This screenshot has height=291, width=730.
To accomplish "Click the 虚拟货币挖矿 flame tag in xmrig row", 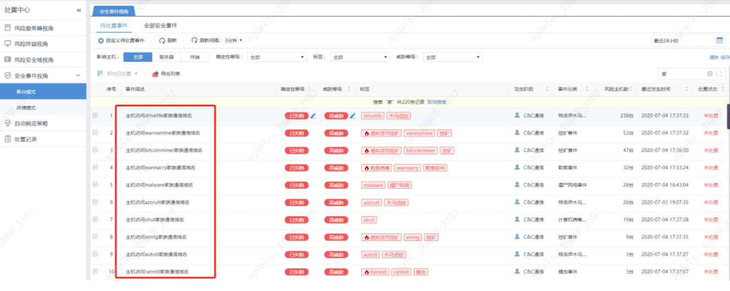I will click(381, 237).
